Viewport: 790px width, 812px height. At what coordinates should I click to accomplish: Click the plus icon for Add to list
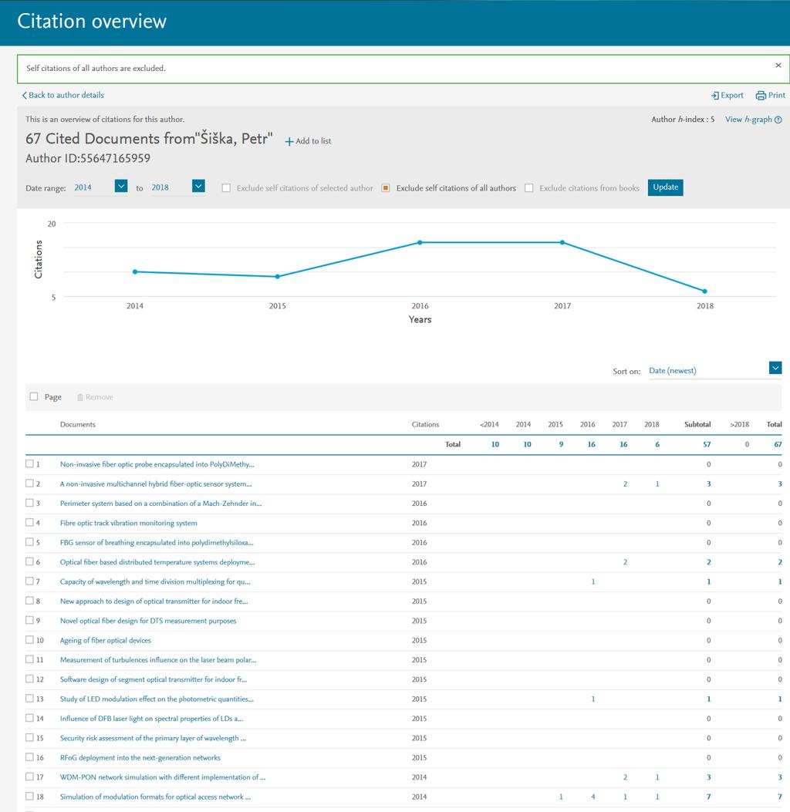[289, 141]
